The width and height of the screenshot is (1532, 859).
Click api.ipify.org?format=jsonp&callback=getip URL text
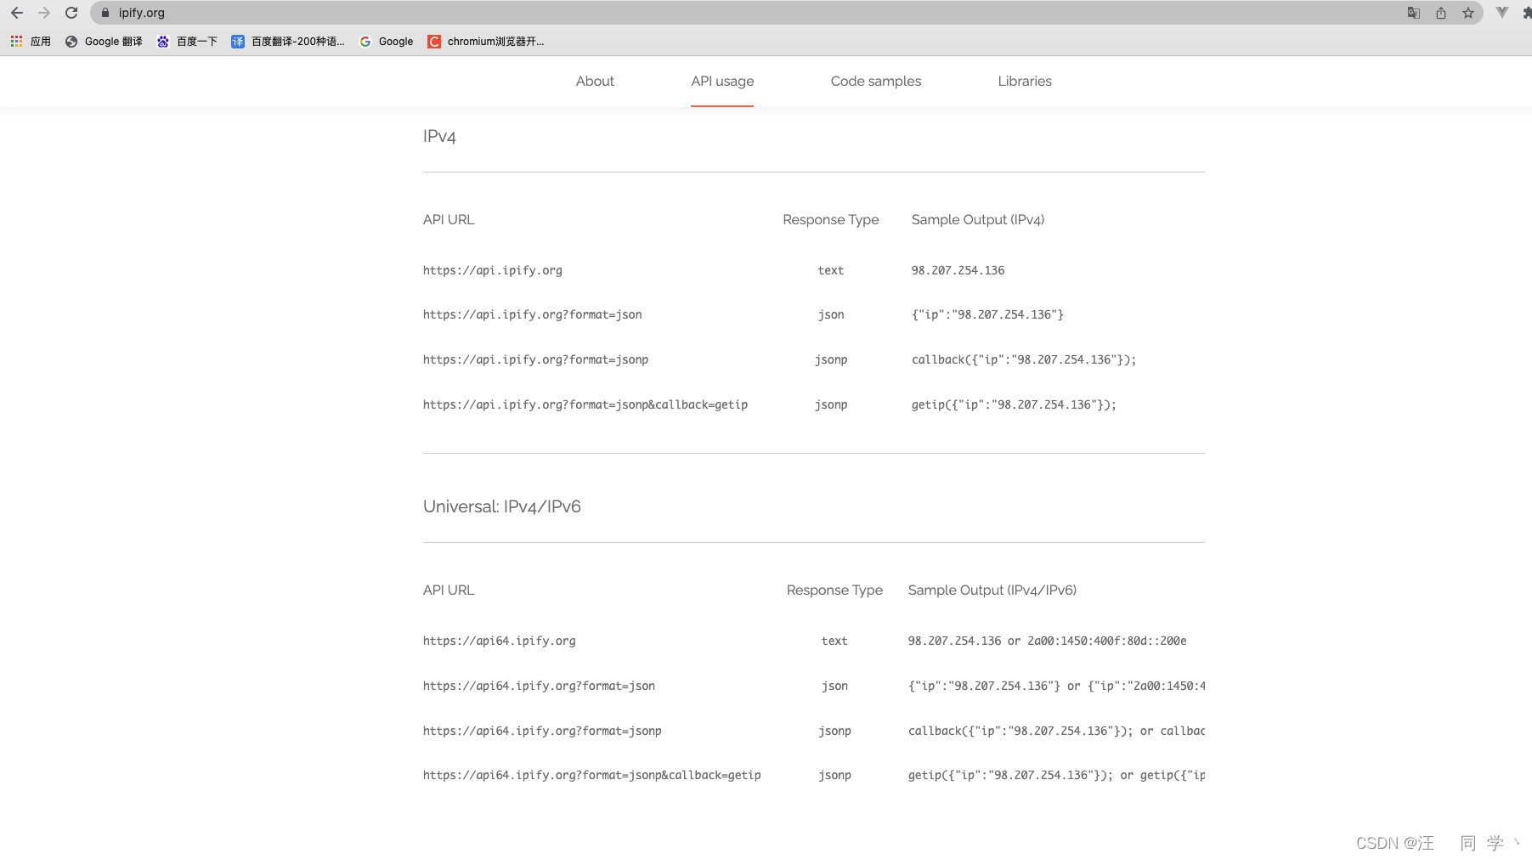click(585, 404)
